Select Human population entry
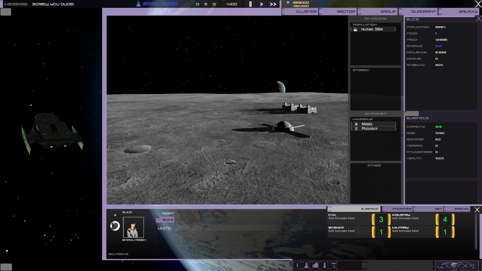Image resolution: width=482 pixels, height=271 pixels. click(373, 29)
